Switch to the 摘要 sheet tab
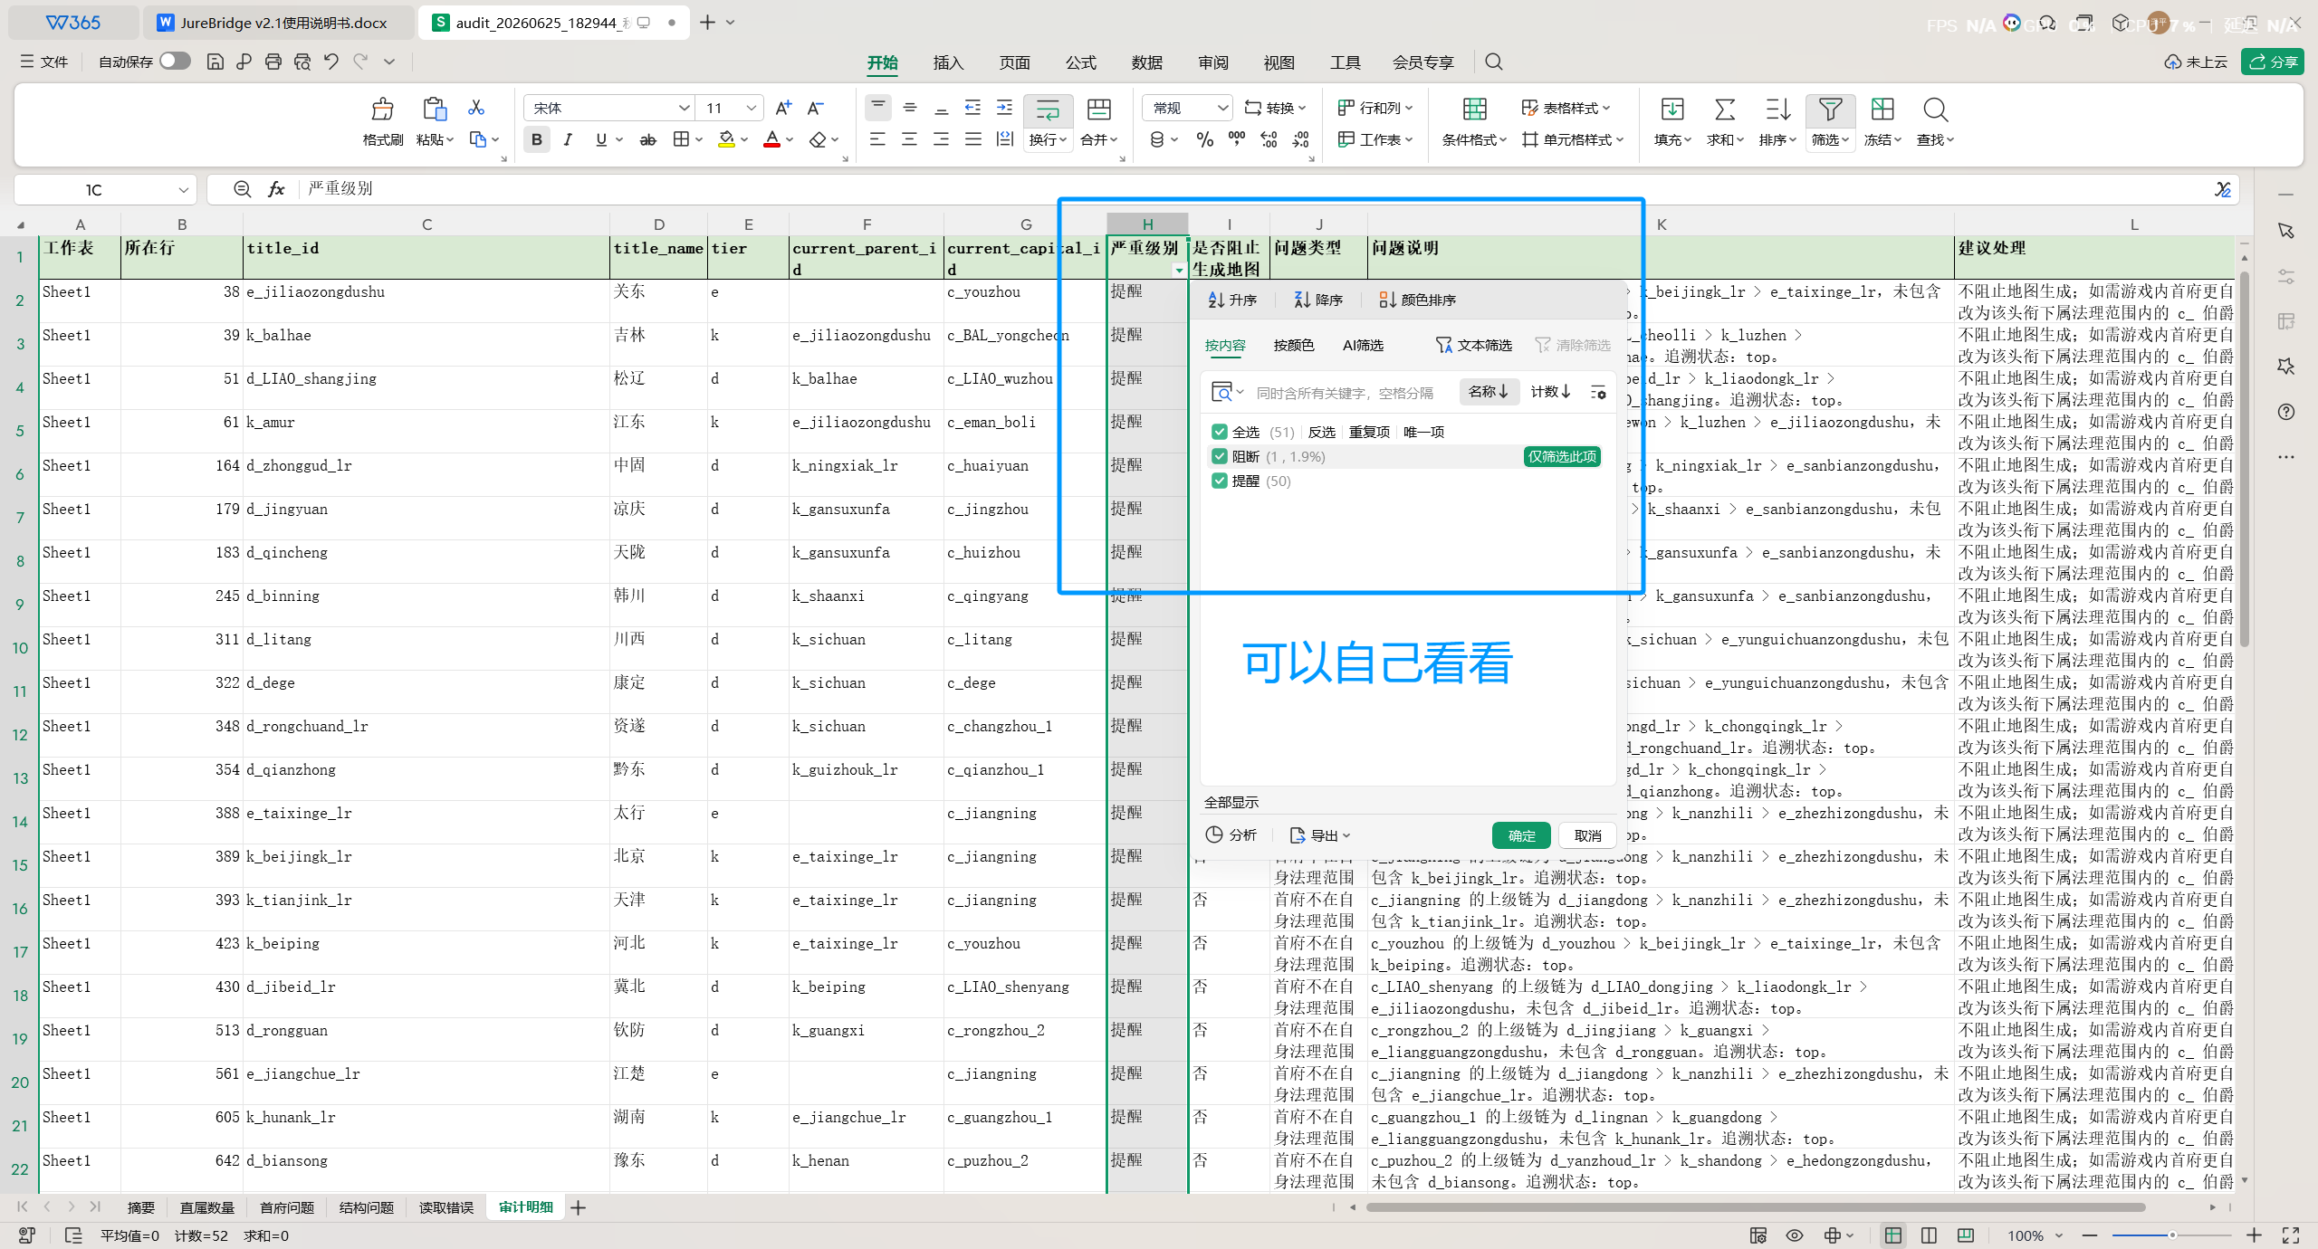 [141, 1207]
